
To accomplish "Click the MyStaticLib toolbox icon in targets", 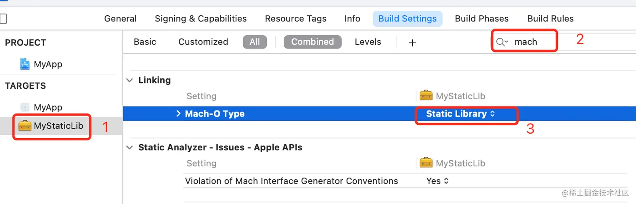I will 25,126.
